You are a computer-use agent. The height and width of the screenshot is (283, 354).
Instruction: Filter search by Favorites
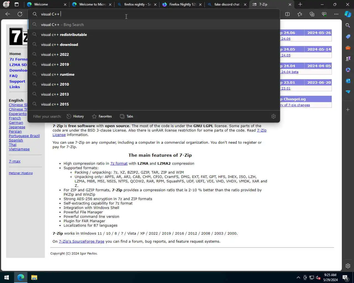[102, 116]
